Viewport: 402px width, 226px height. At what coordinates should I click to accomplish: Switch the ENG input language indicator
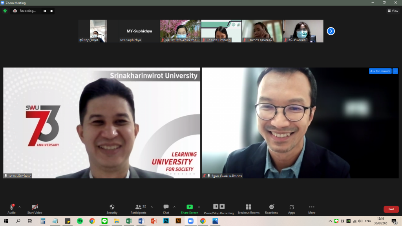tap(368, 221)
